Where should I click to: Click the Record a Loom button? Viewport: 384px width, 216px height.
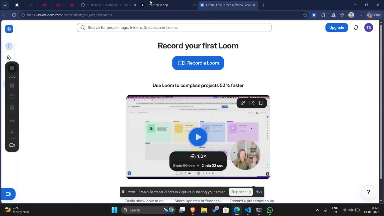(198, 63)
